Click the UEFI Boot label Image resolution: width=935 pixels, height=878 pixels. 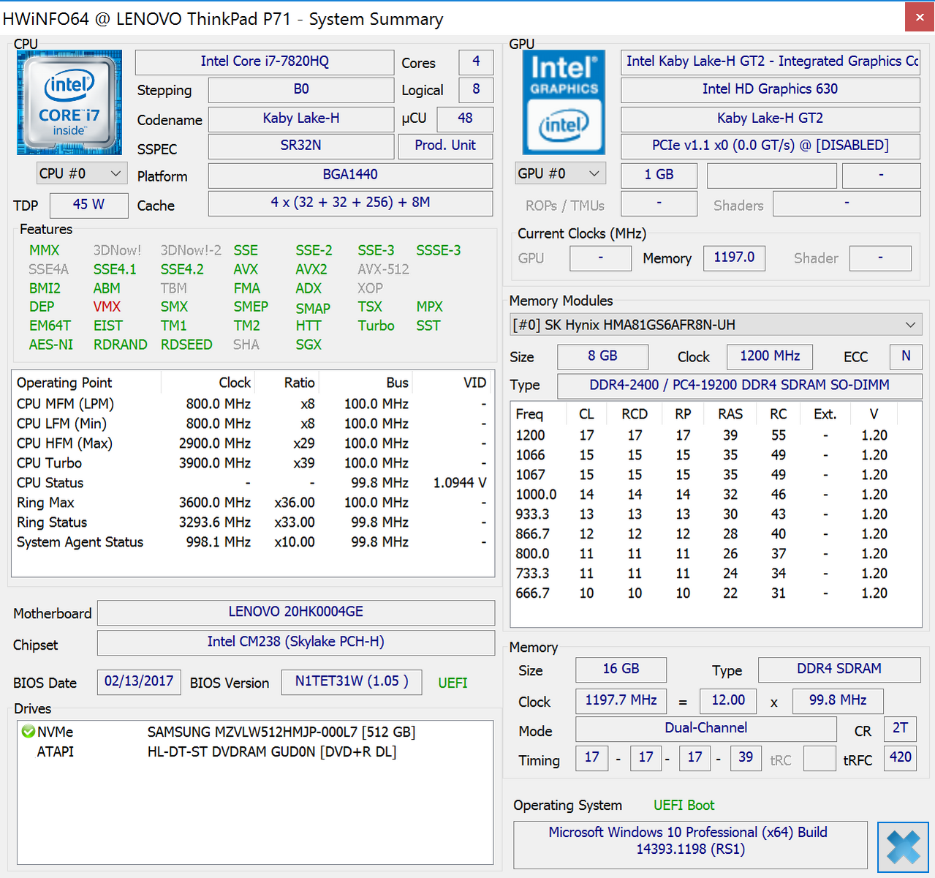click(x=683, y=805)
